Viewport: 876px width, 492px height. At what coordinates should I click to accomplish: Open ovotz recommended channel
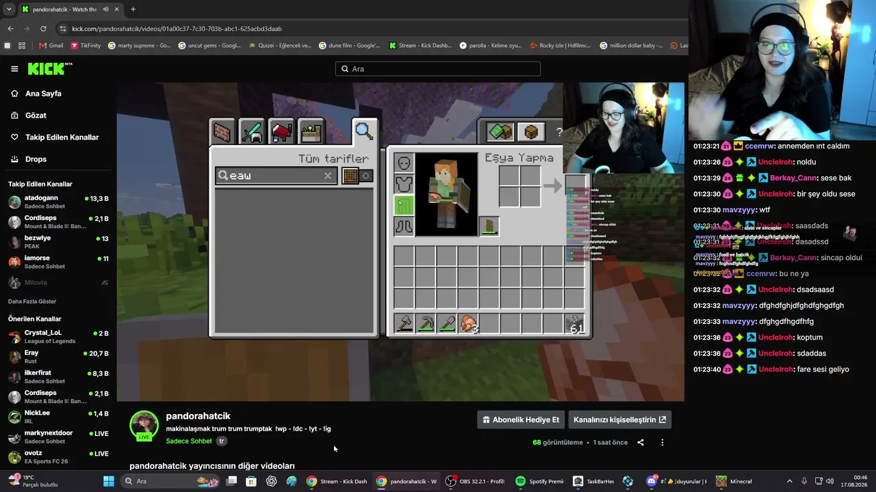click(x=58, y=456)
